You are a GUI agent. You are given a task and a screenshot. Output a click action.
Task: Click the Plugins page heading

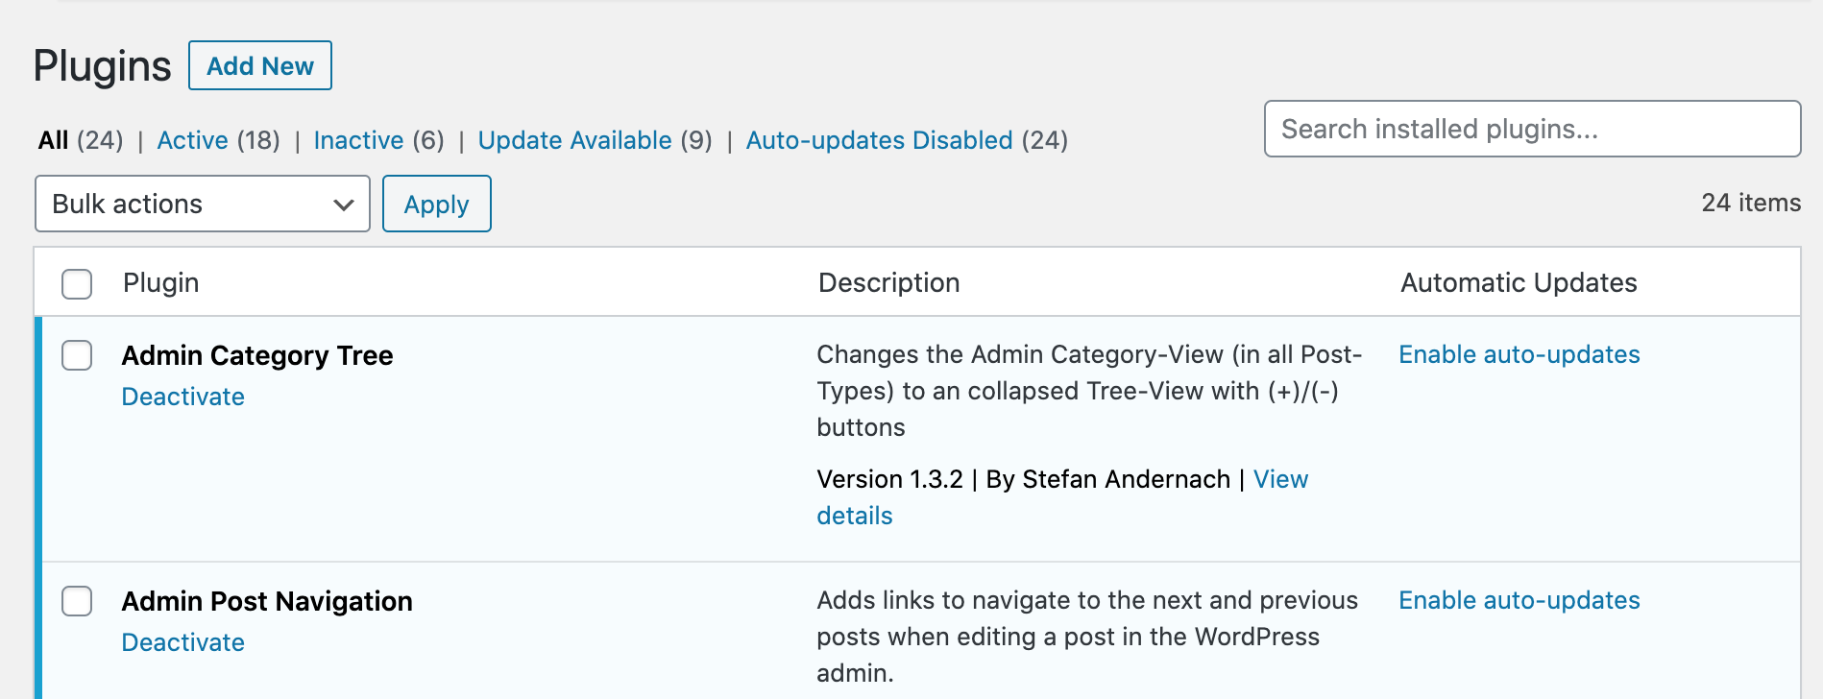pos(102,65)
